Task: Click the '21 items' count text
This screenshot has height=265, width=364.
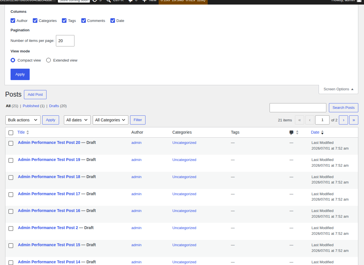Action: 285,120
